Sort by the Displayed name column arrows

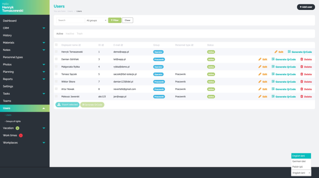(79, 45)
